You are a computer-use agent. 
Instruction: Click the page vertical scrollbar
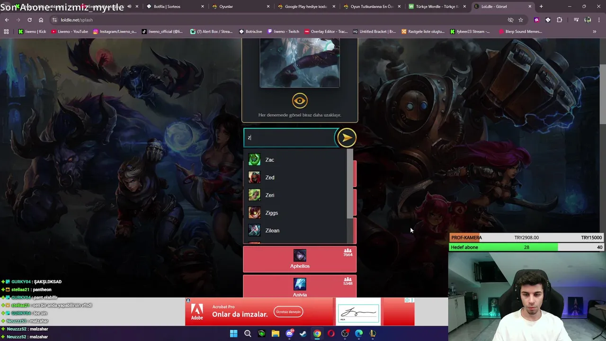603,95
